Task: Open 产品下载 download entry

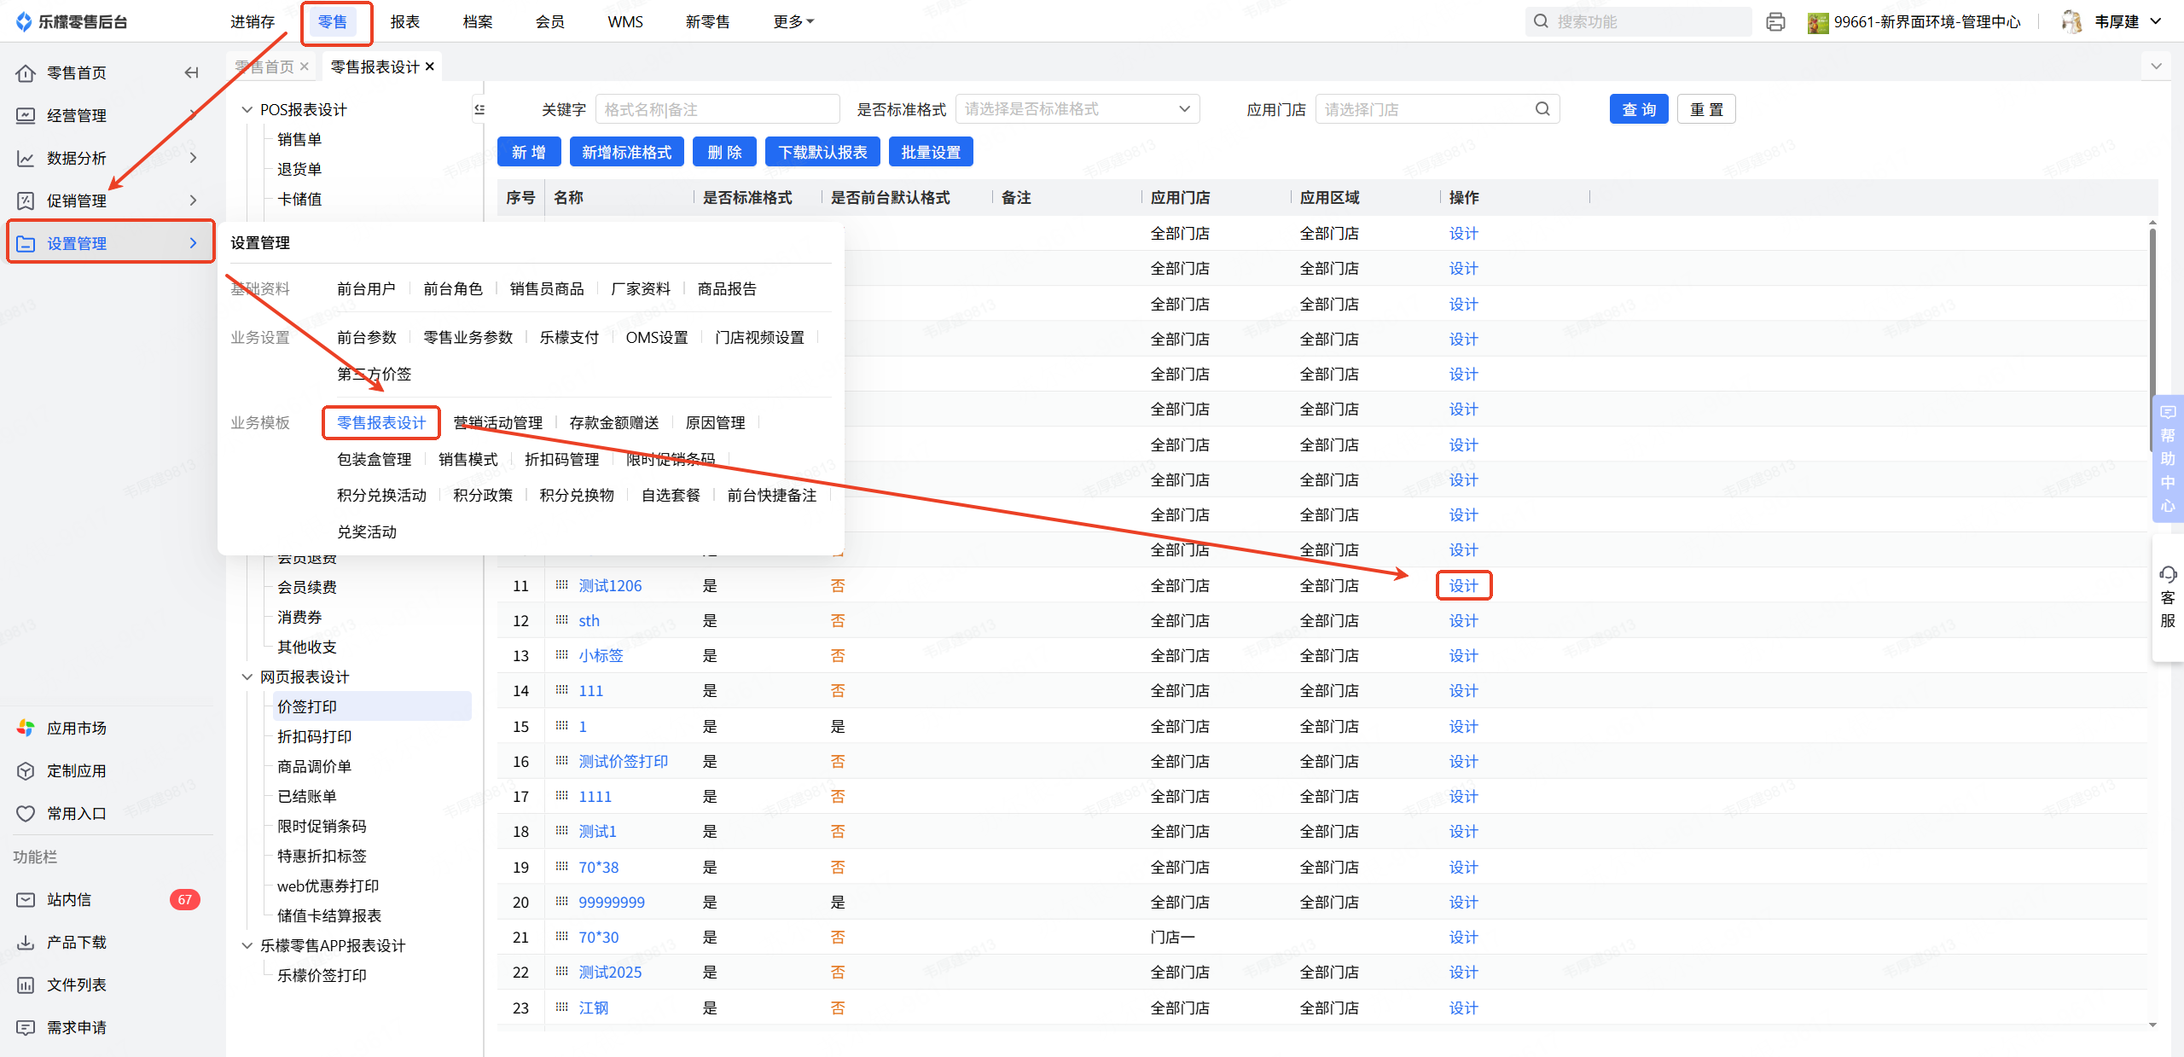Action: 76,942
